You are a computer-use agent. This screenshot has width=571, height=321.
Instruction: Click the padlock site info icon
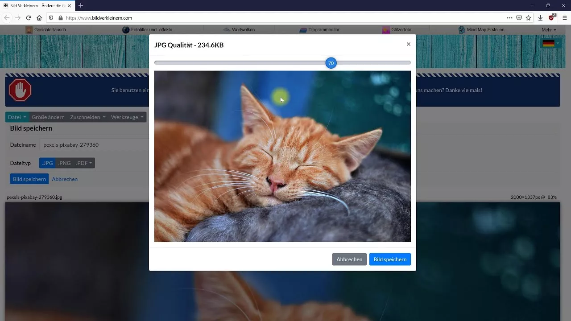coord(61,18)
